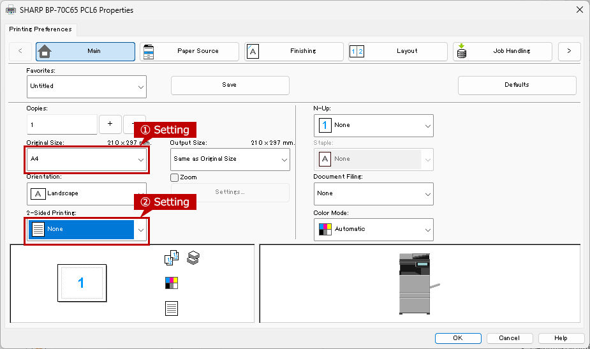Open the Original Size A4 dropdown

tap(87, 160)
